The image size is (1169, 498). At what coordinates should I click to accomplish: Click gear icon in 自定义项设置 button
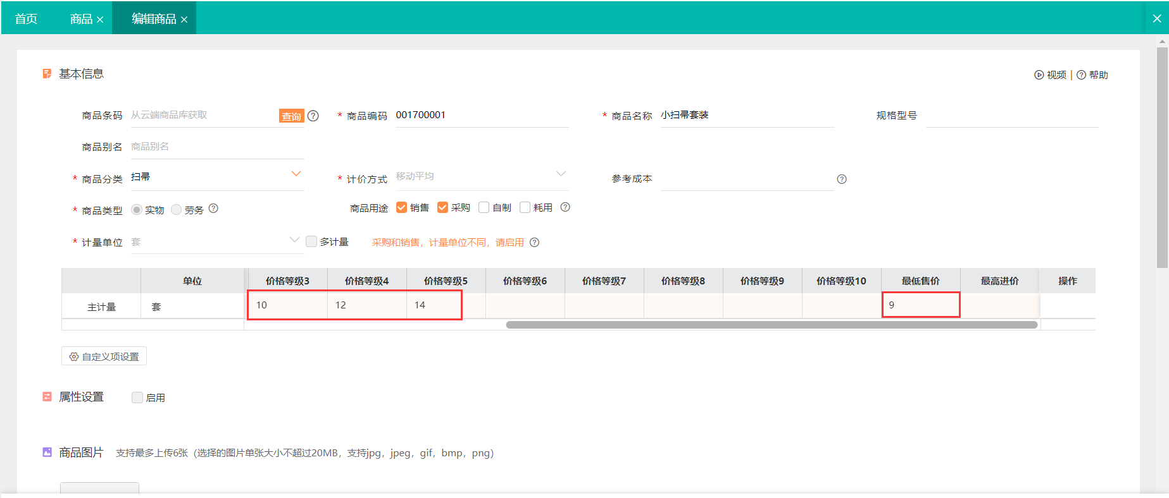pos(74,356)
